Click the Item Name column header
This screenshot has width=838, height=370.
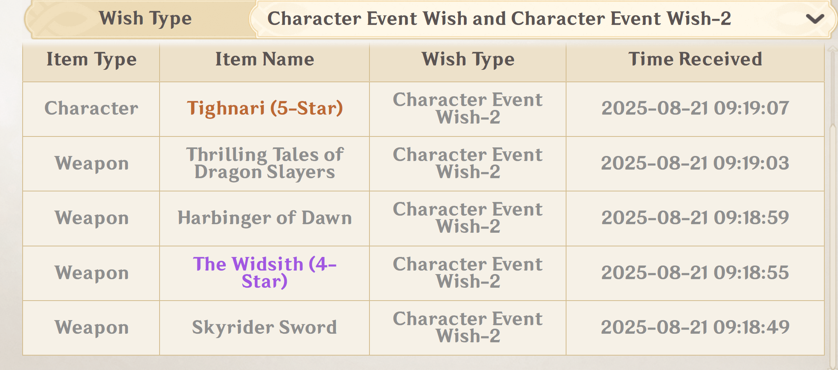(x=265, y=59)
